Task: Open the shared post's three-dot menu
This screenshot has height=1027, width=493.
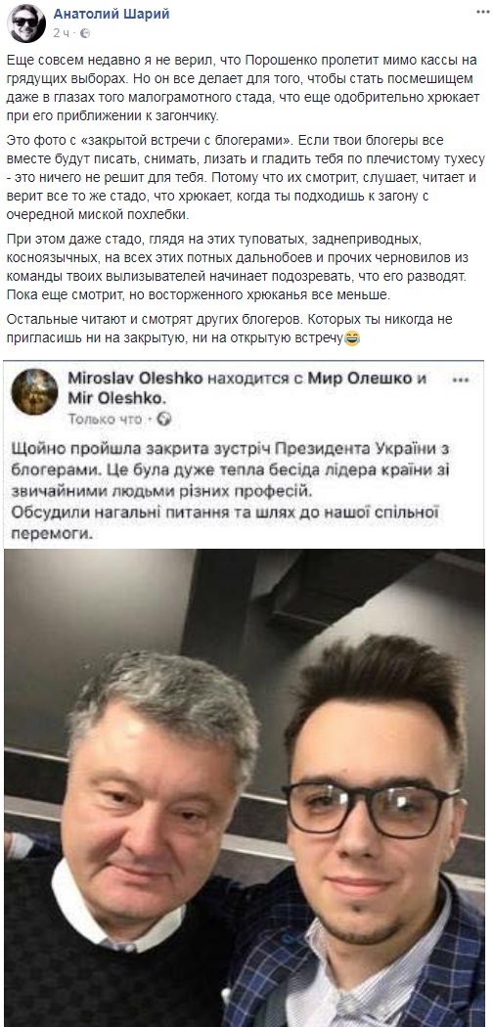Action: click(461, 379)
